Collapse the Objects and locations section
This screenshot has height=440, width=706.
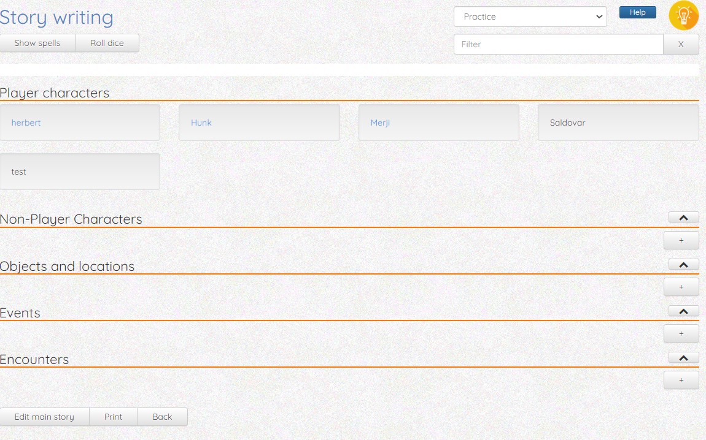[683, 265]
